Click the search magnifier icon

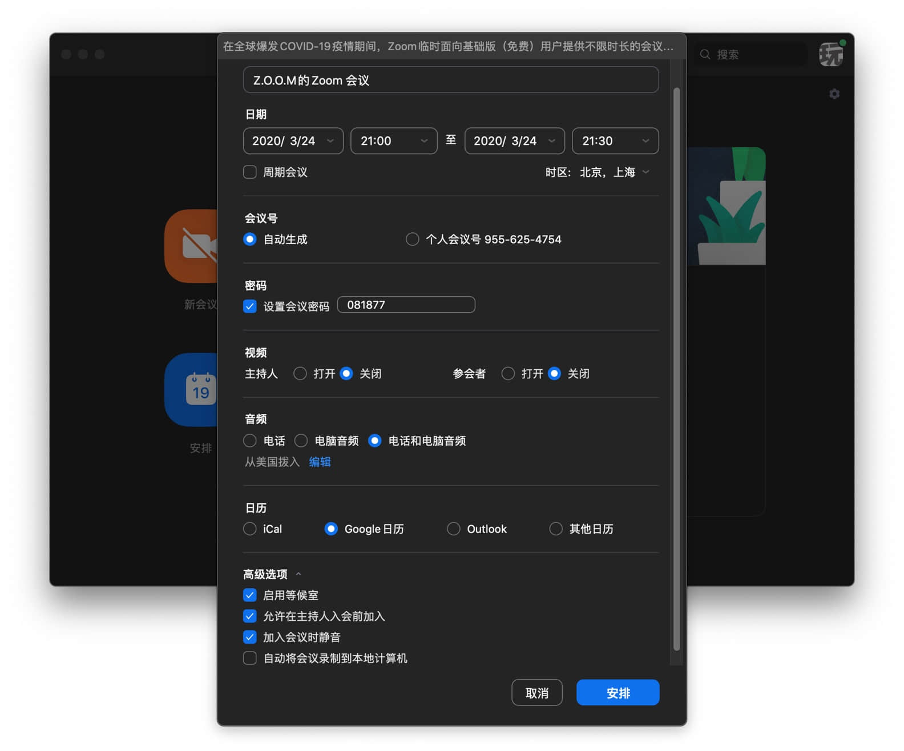tap(705, 54)
